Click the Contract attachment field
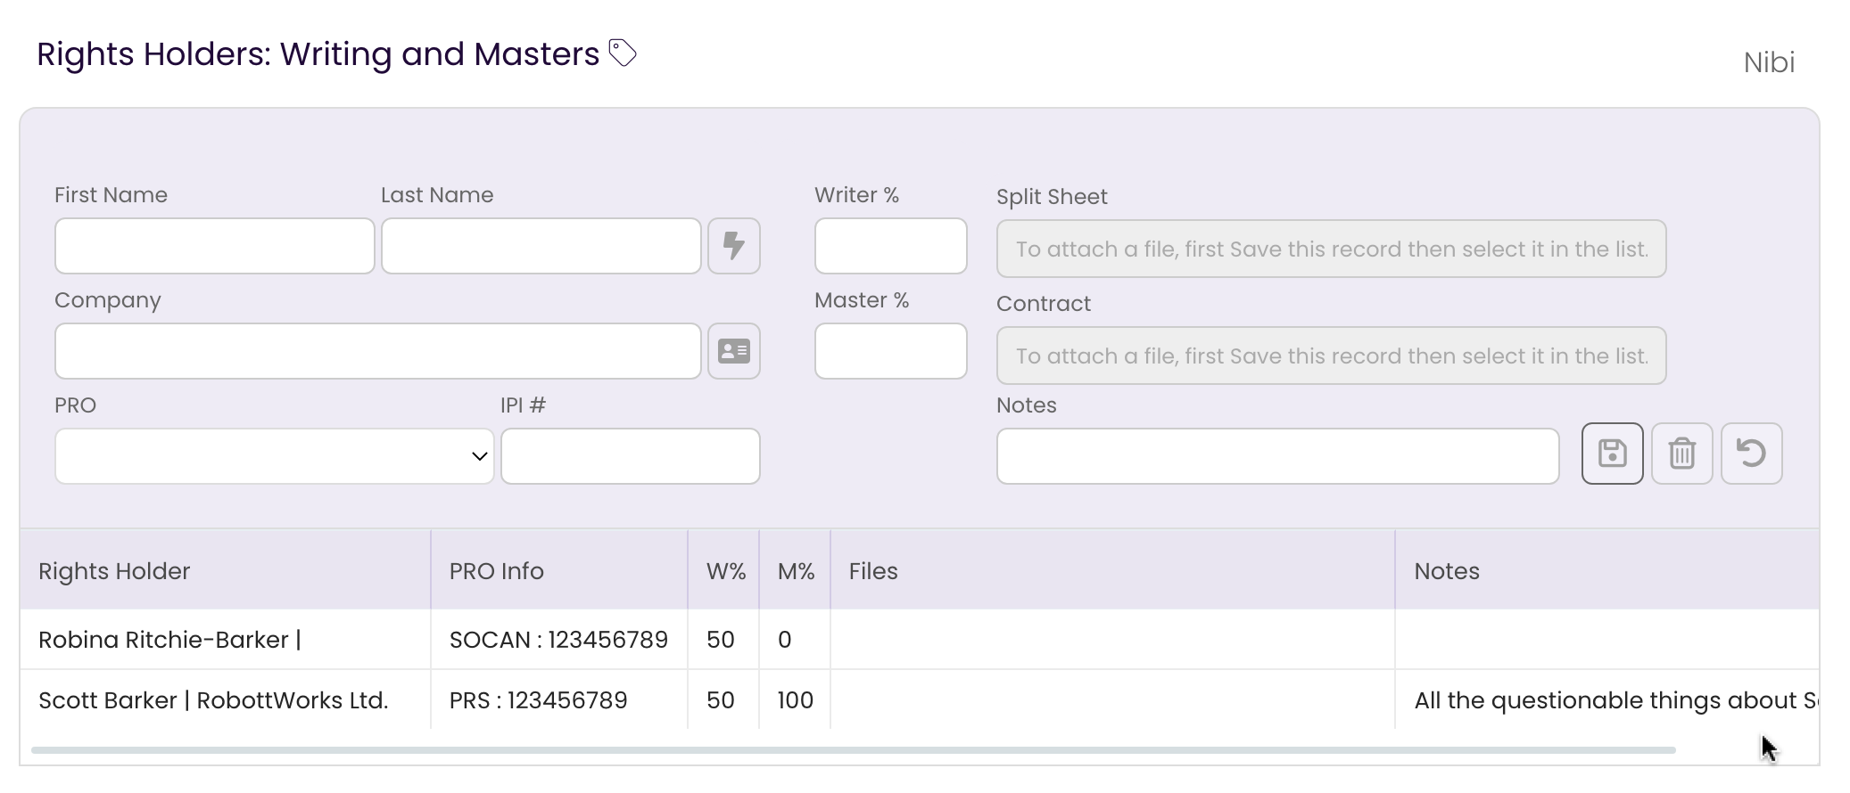The height and width of the screenshot is (793, 1850). [1332, 356]
